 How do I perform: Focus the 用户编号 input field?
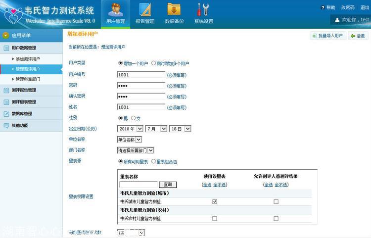141,75
